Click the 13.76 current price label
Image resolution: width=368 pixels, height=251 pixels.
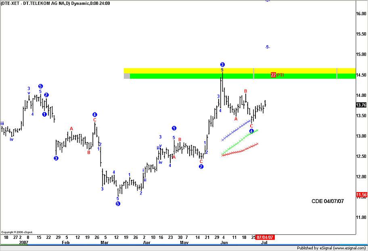click(x=361, y=105)
